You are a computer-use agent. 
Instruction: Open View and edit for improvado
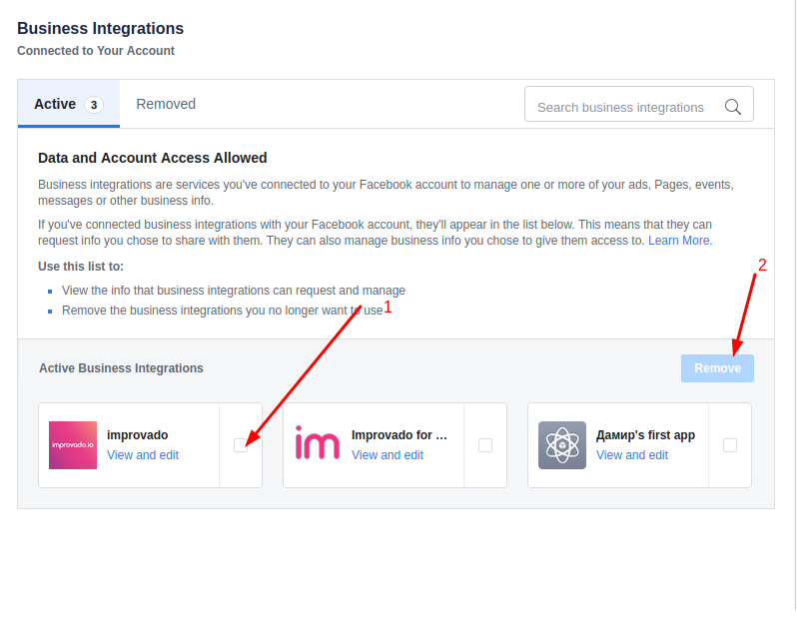point(143,454)
